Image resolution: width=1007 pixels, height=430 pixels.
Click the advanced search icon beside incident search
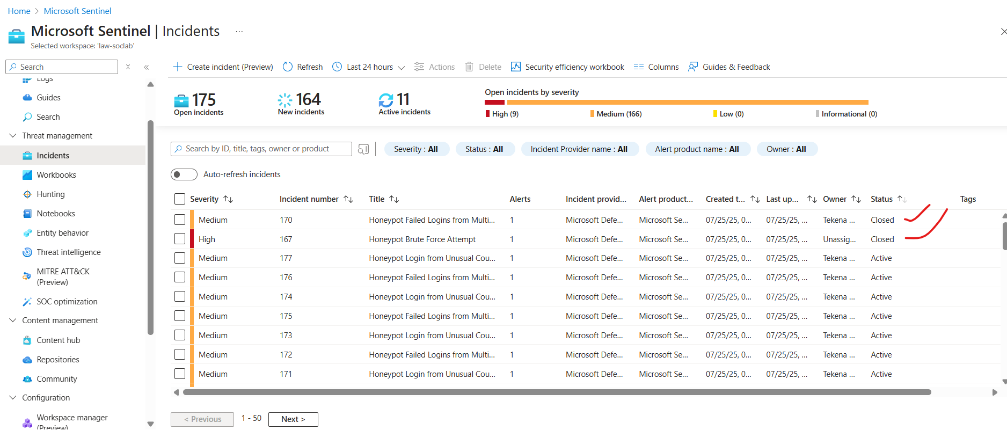pyautogui.click(x=363, y=149)
